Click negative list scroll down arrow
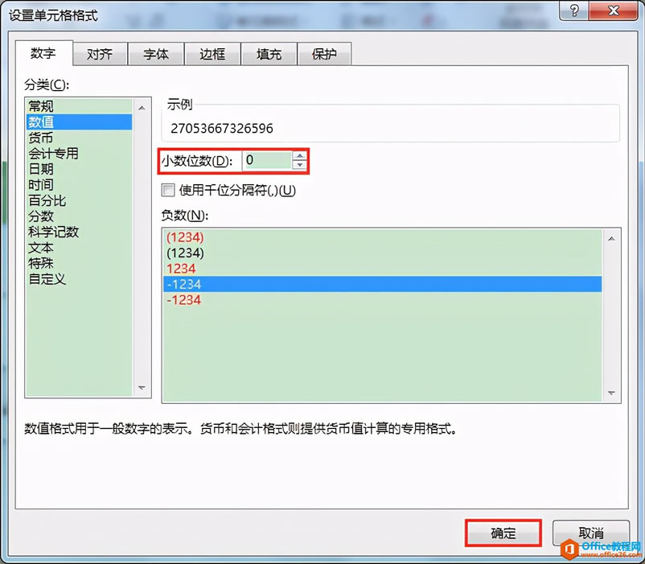 [x=611, y=393]
